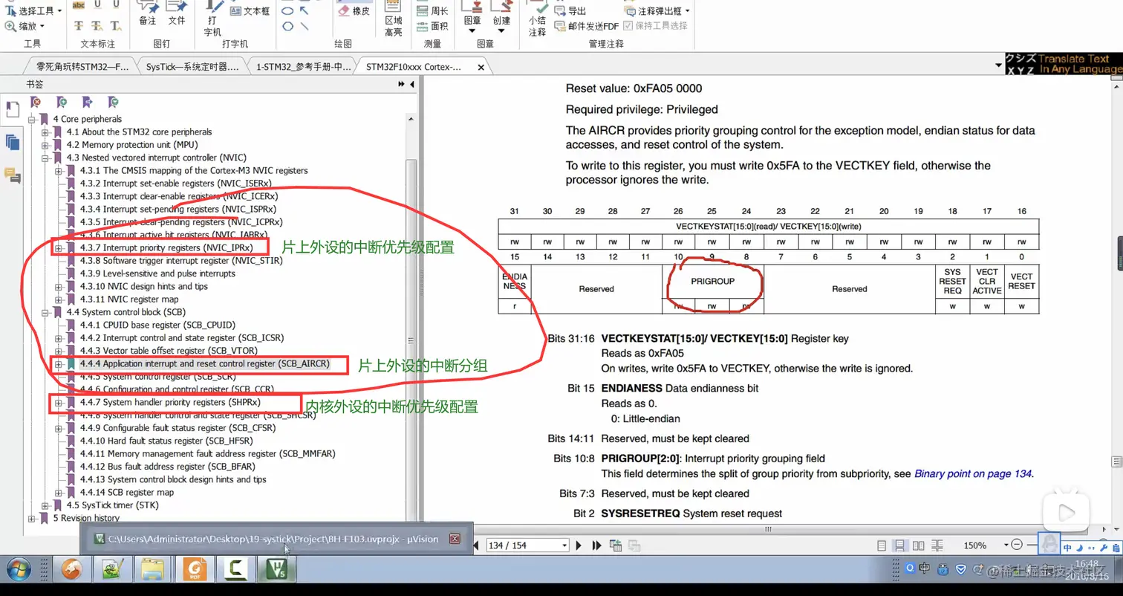Open the page number 134 / 154 dropdown
The width and height of the screenshot is (1123, 596).
click(564, 545)
